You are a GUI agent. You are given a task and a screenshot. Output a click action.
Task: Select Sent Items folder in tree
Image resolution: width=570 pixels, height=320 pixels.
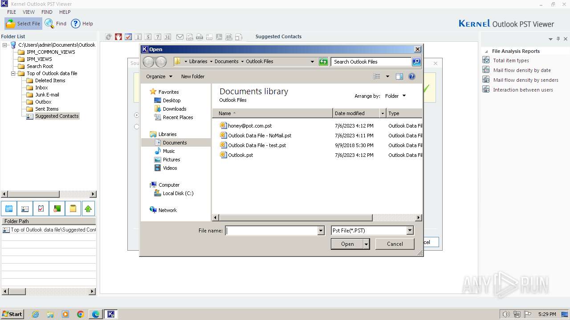point(47,109)
